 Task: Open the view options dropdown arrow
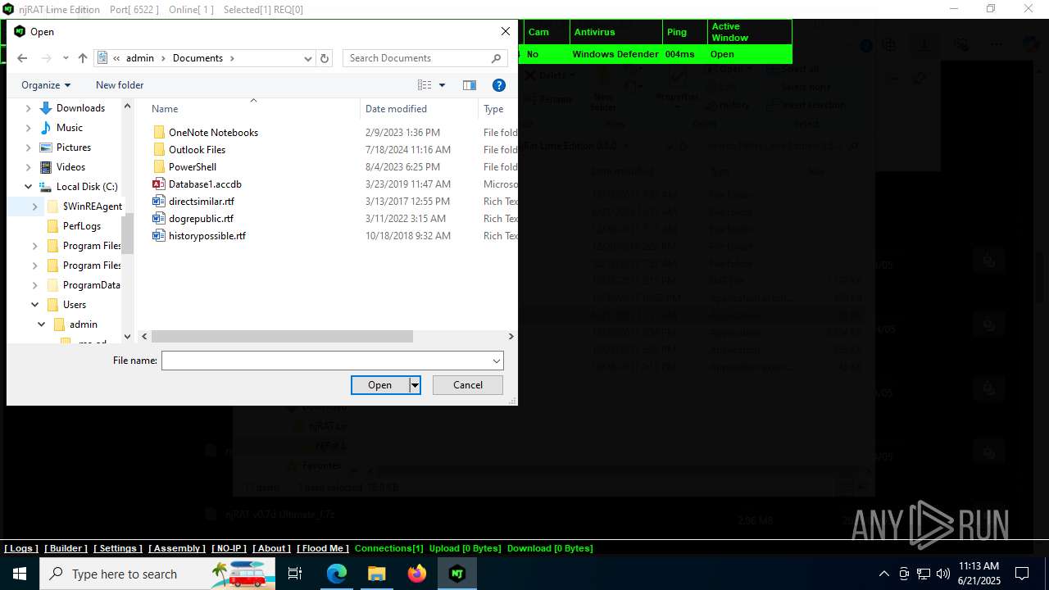(443, 85)
